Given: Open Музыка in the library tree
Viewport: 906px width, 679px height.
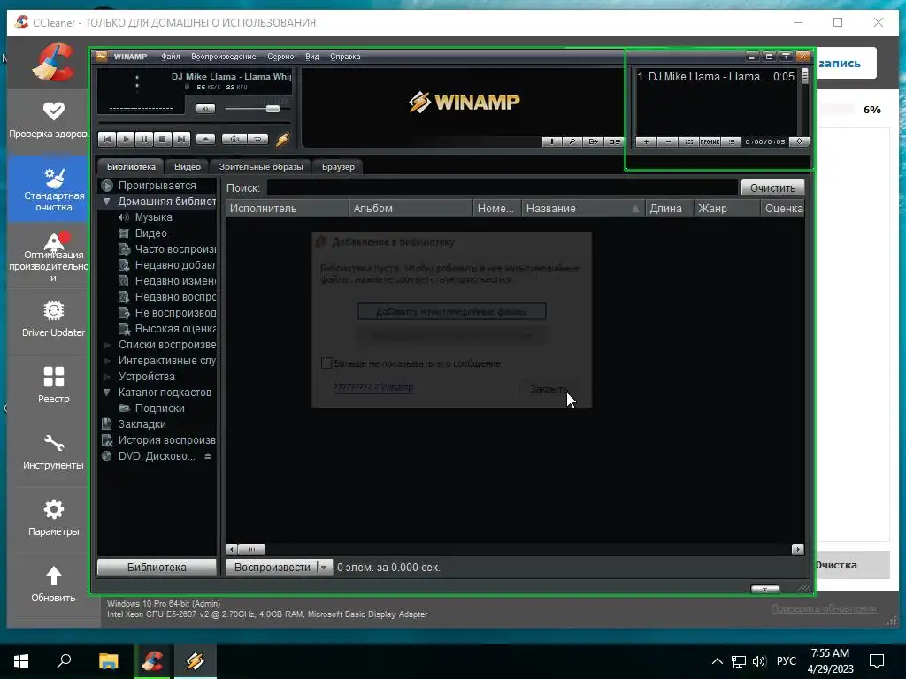Looking at the screenshot, I should pyautogui.click(x=153, y=217).
